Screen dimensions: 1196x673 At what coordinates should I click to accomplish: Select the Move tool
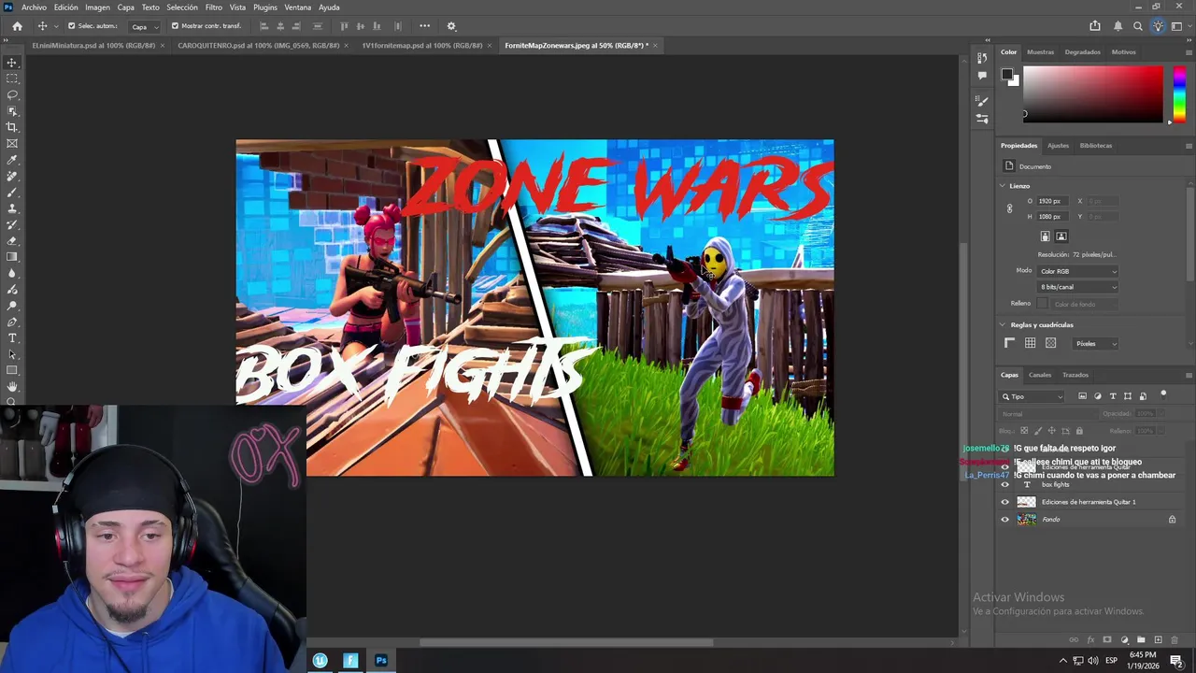pyautogui.click(x=12, y=63)
